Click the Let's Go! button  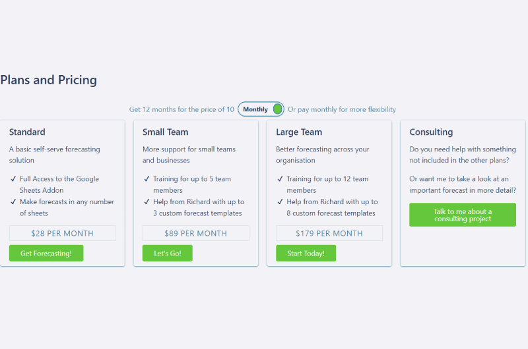pos(168,253)
